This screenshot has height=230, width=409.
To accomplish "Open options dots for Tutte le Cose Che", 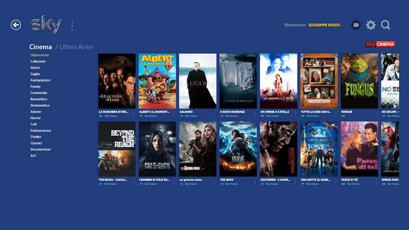I will point(336,113).
